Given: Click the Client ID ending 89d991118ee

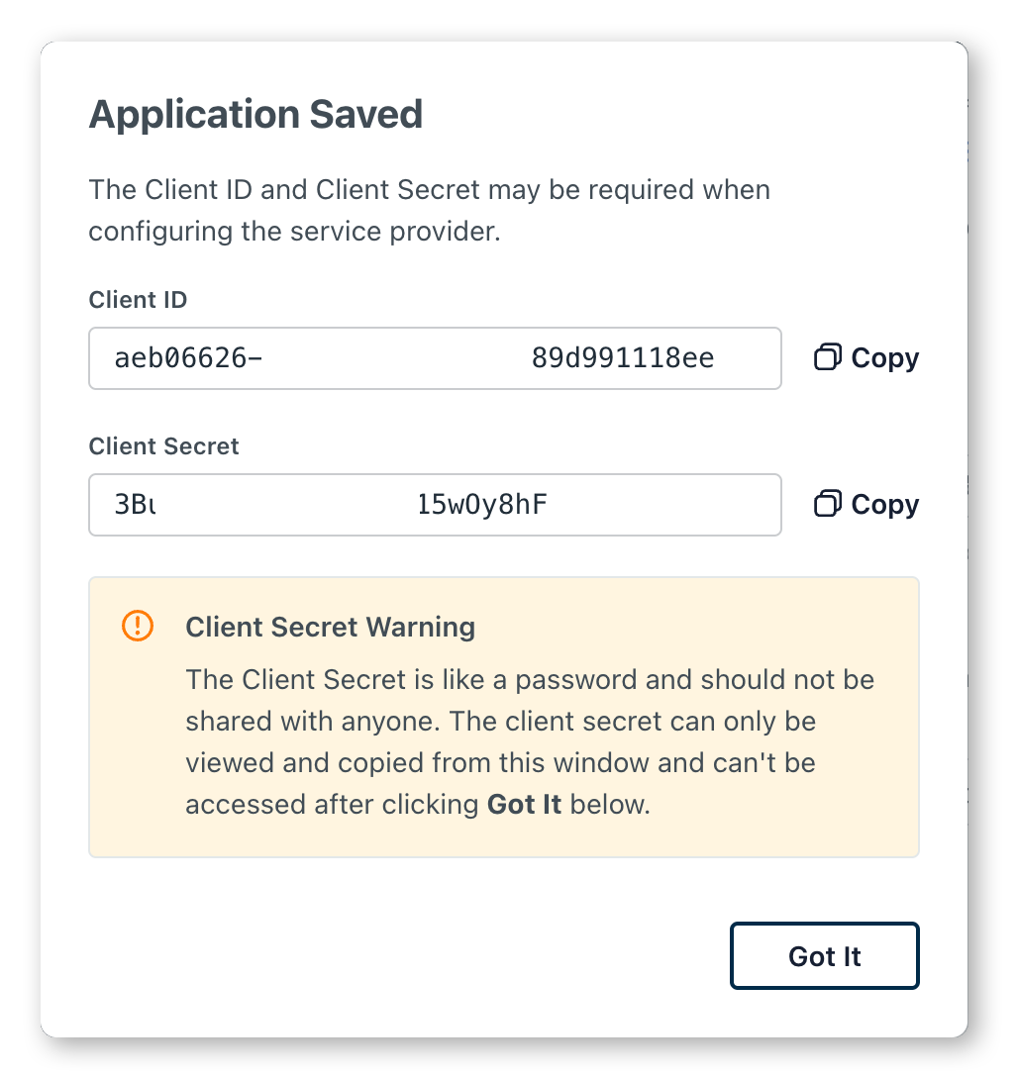Looking at the screenshot, I should (x=623, y=358).
